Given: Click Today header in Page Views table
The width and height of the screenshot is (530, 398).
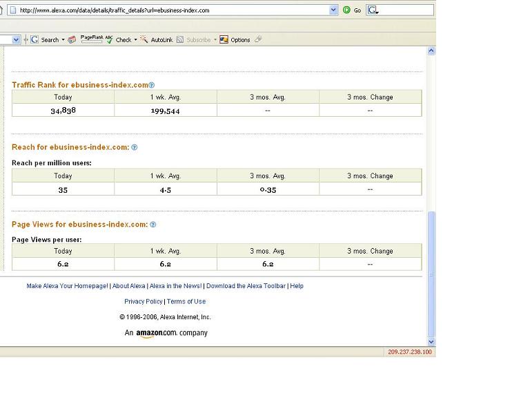Looking at the screenshot, I should (63, 251).
